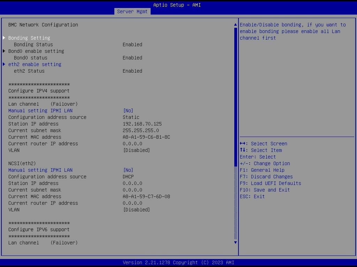Click the scrollbar down arrow
The width and height of the screenshot is (357, 267).
click(235, 242)
